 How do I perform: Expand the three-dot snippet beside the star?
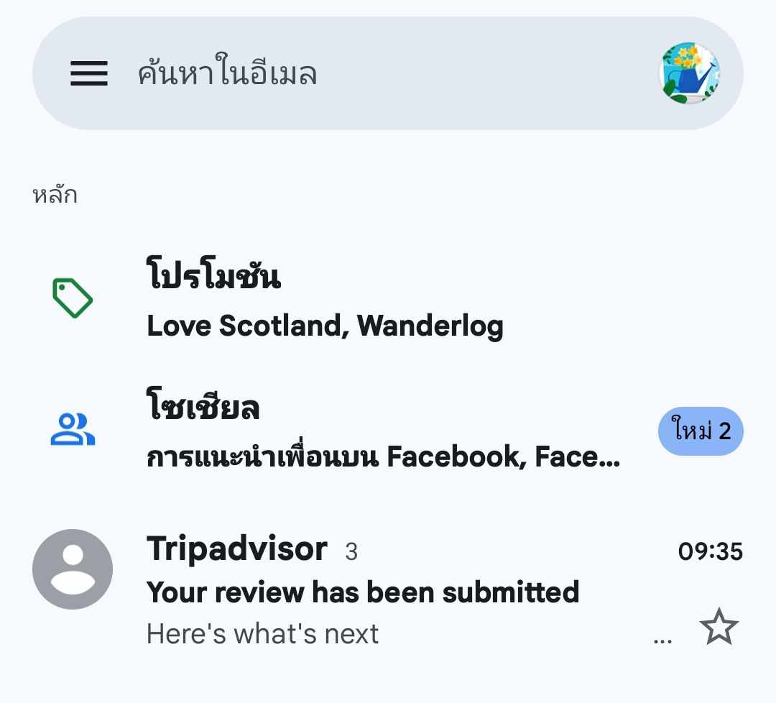pyautogui.click(x=662, y=640)
